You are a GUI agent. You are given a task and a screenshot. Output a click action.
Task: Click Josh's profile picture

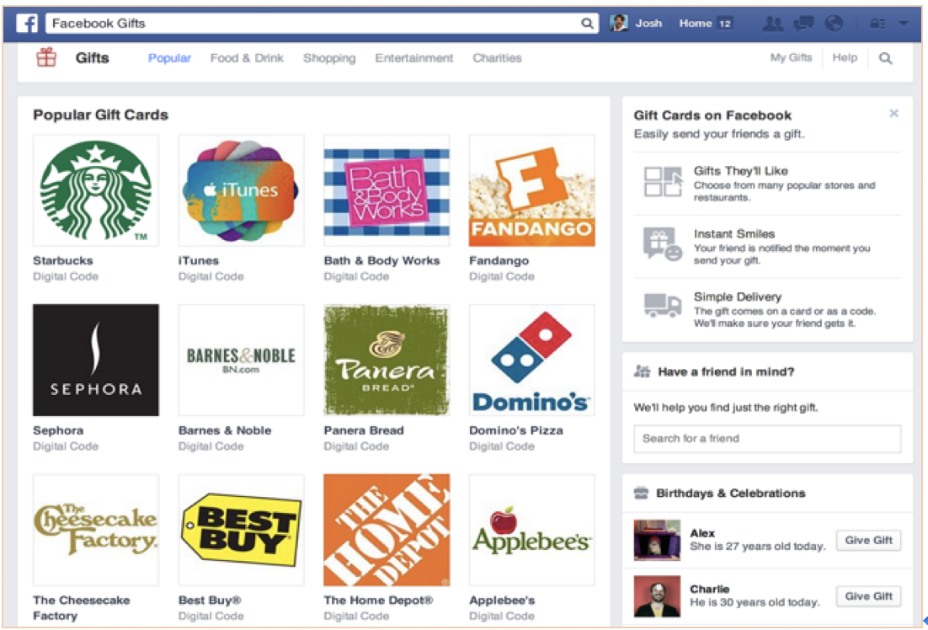tap(618, 23)
